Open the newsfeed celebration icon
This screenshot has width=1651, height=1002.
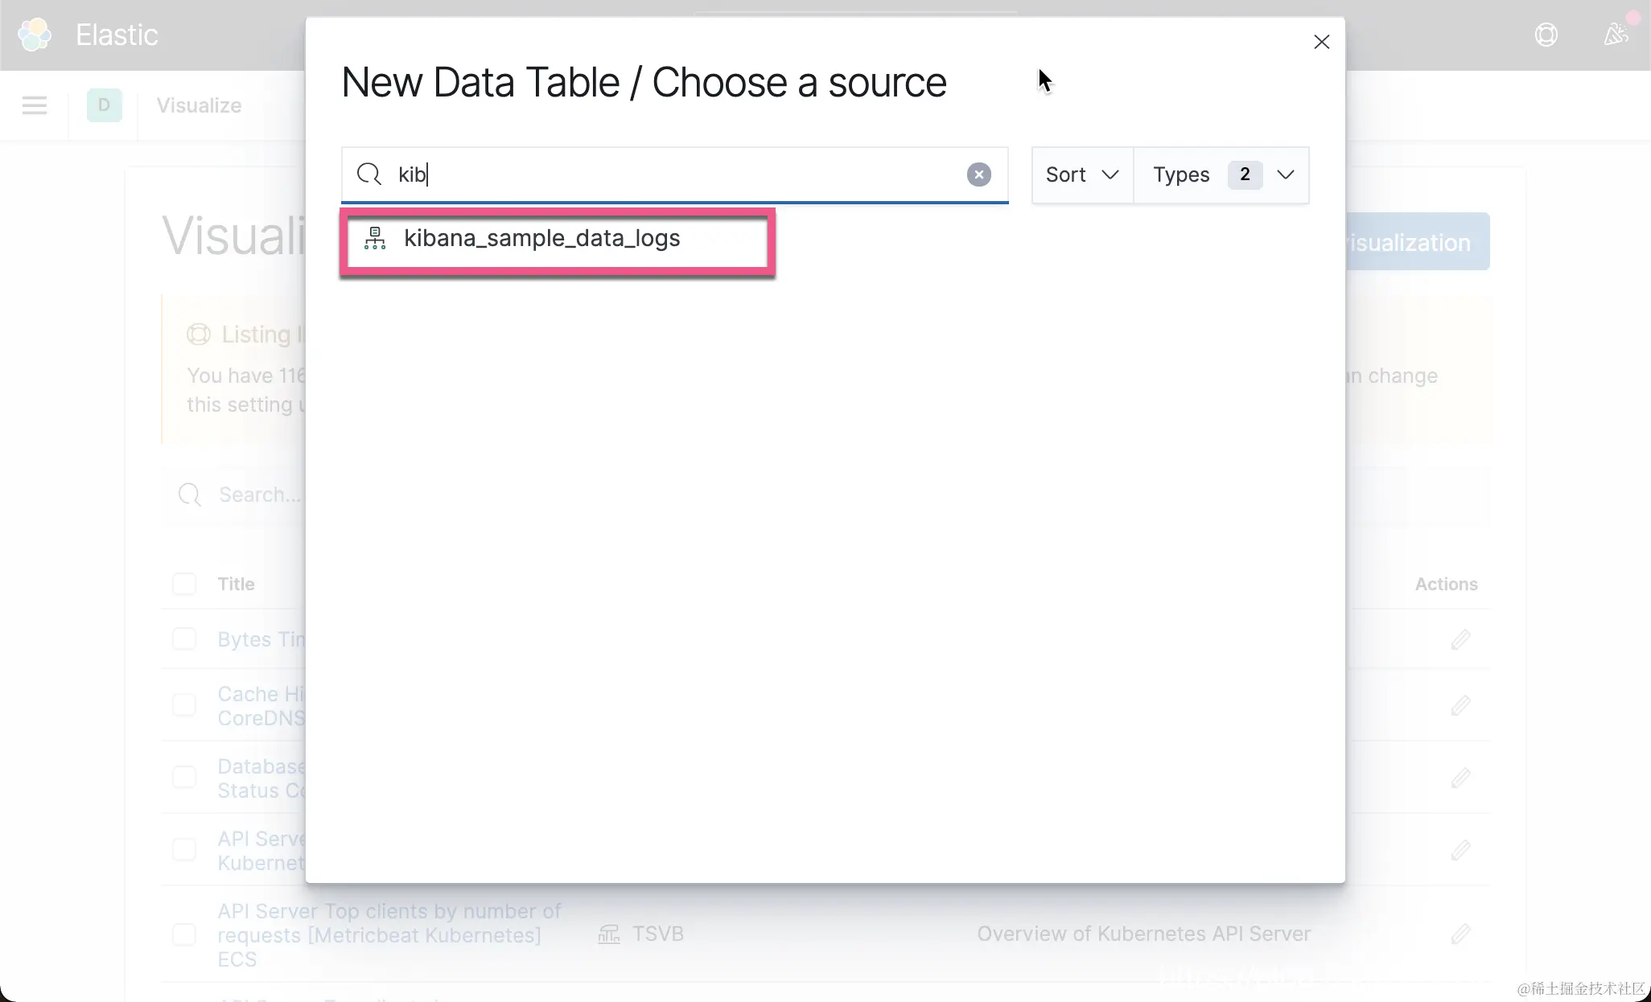point(1616,35)
